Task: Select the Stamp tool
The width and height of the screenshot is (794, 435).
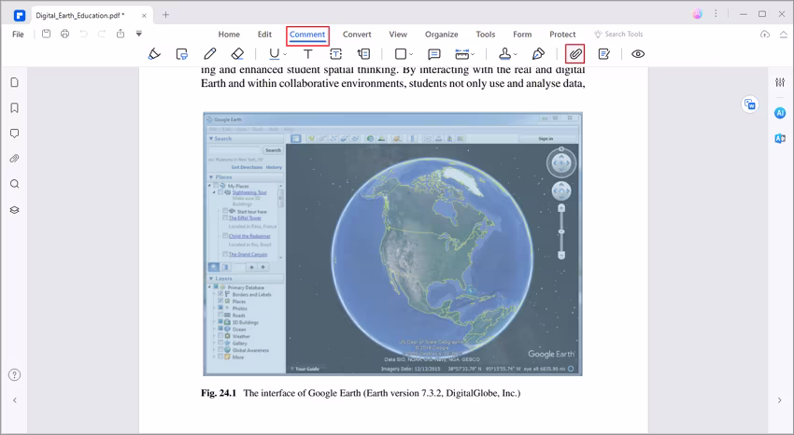Action: click(504, 53)
